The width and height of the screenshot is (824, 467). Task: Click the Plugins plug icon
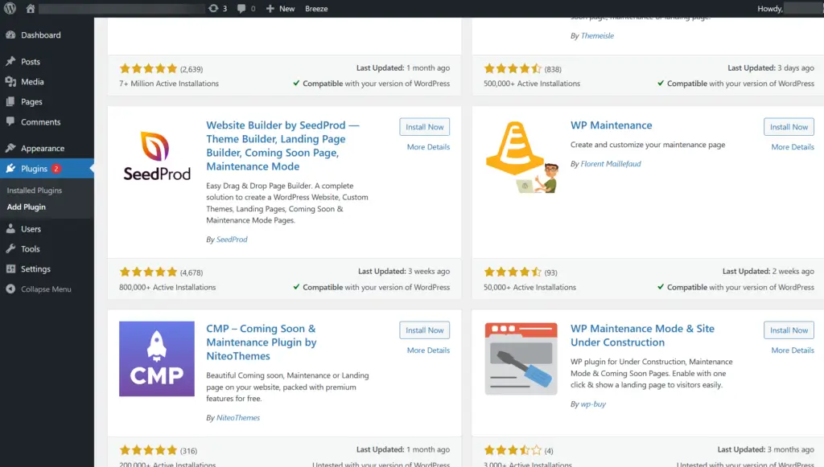(11, 169)
